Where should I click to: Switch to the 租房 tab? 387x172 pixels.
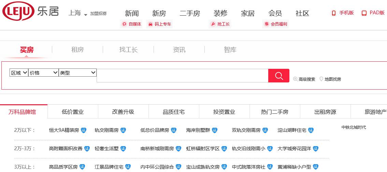tap(77, 50)
